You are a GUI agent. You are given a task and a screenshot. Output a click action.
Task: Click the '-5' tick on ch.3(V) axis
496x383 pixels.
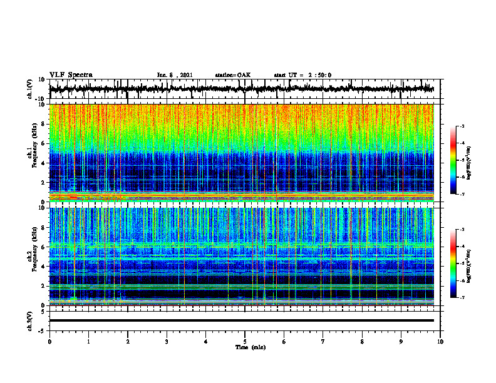42,331
